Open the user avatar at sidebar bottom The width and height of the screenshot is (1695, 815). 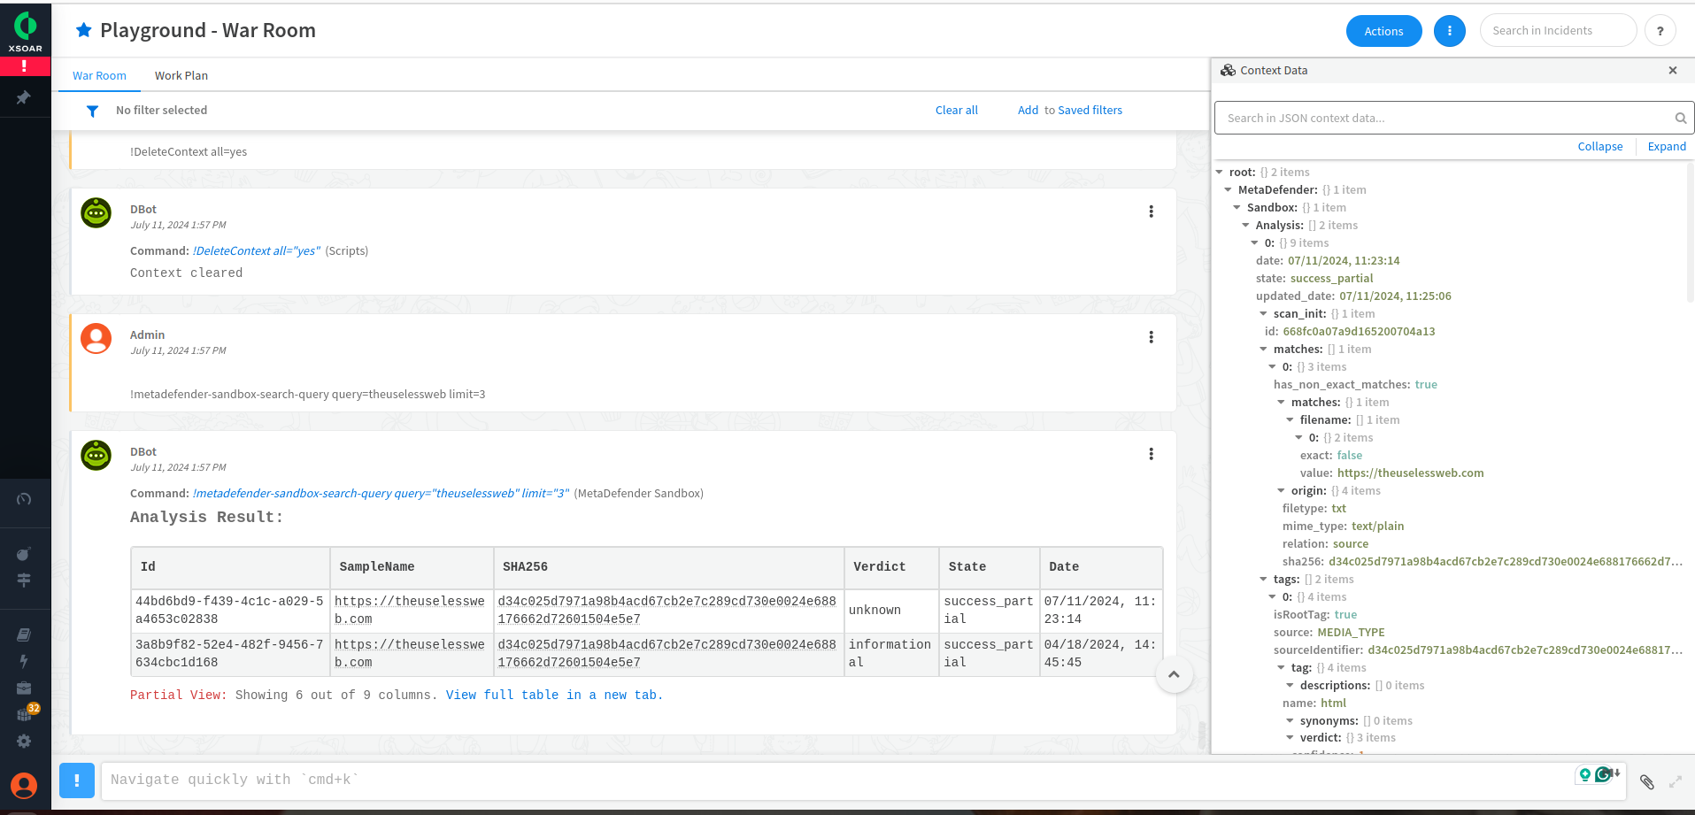[x=24, y=785]
